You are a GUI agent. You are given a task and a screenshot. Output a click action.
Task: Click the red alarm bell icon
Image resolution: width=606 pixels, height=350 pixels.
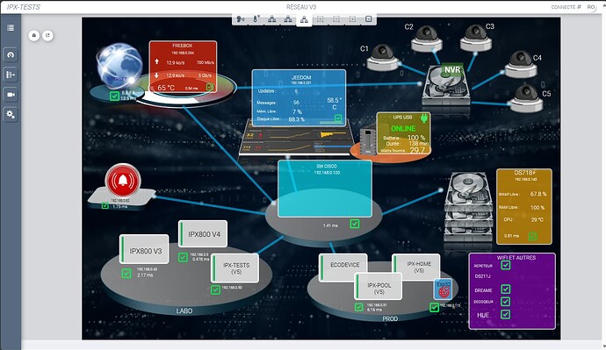123,180
